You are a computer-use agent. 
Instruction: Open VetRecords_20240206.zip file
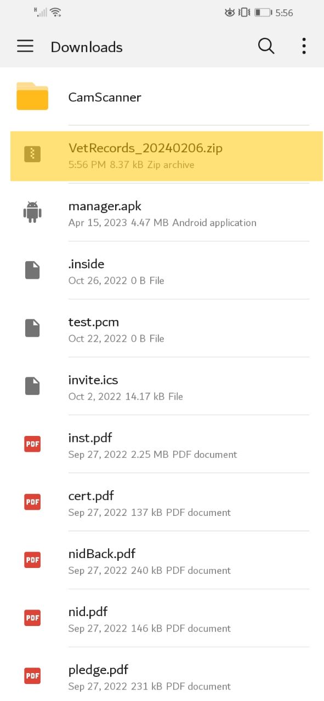coord(167,156)
